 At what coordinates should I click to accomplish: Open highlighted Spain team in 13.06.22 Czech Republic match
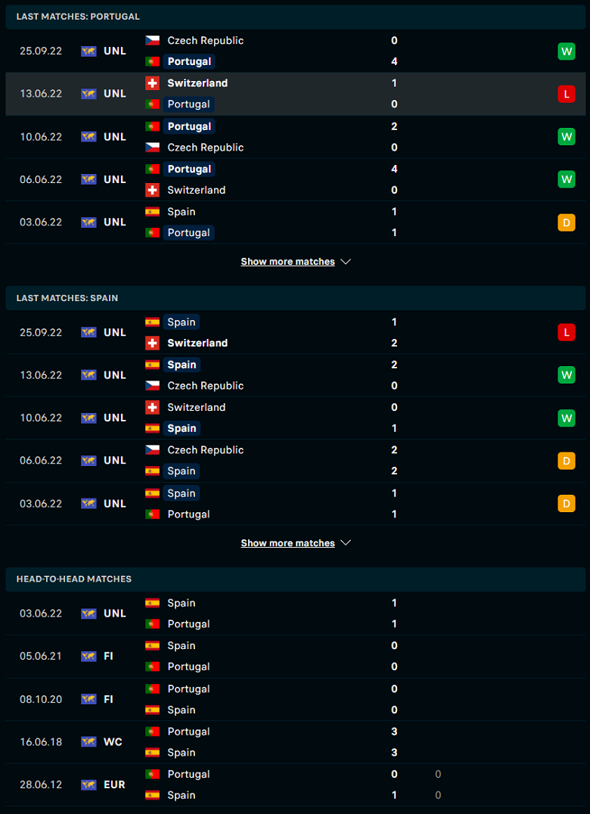pyautogui.click(x=182, y=365)
